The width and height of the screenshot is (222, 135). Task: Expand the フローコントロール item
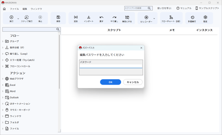click(x=3, y=66)
